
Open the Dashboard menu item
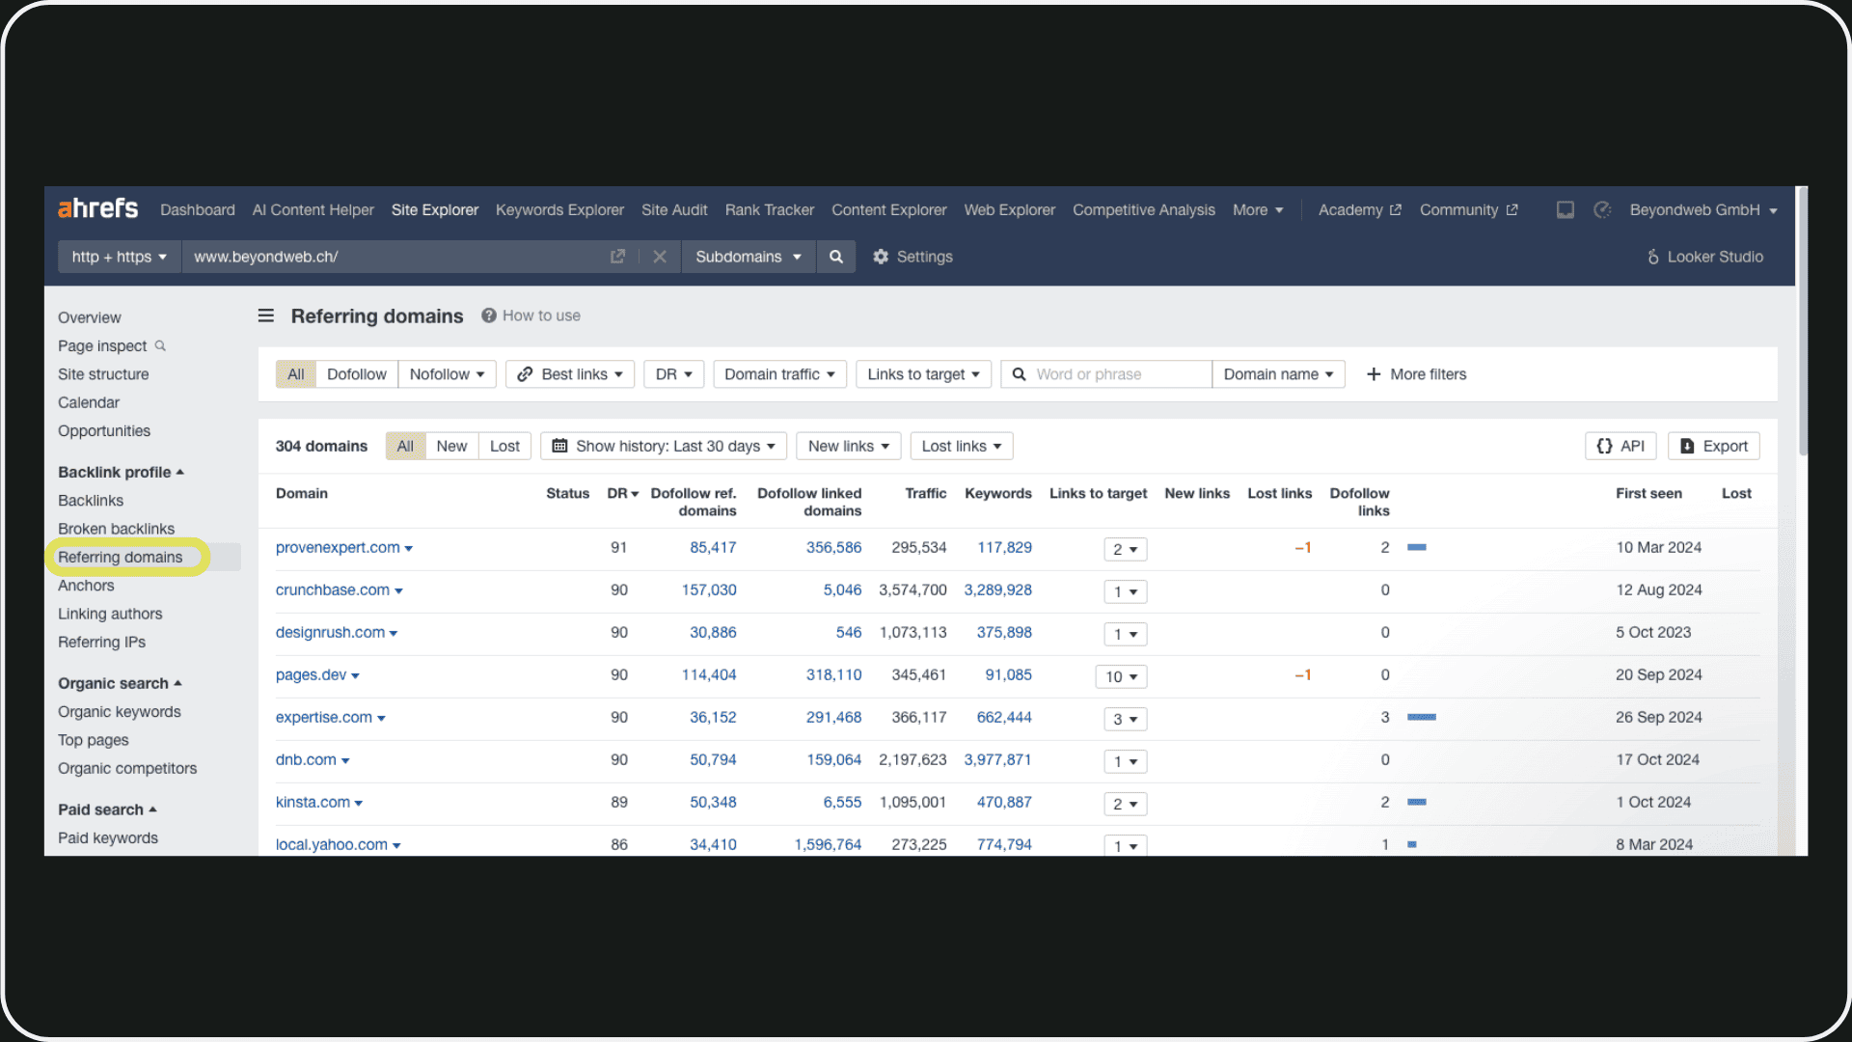tap(198, 209)
